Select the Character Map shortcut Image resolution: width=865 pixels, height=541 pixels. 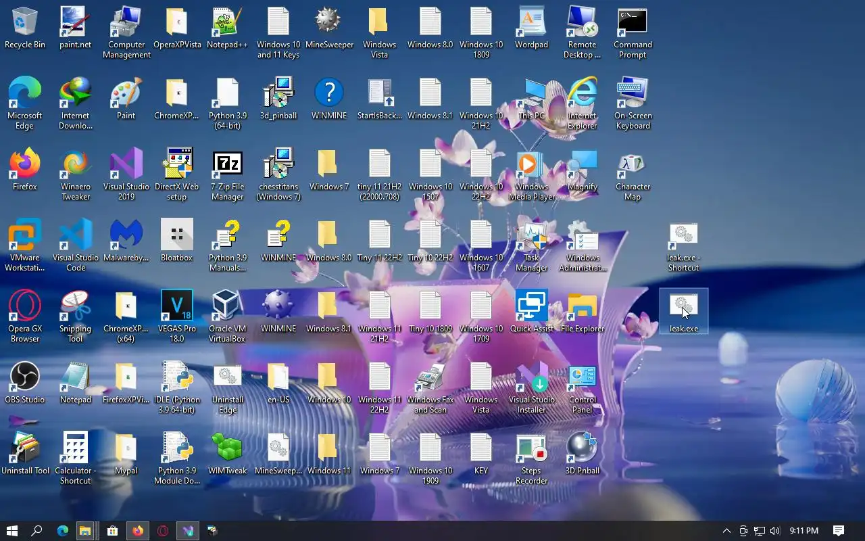(x=633, y=175)
